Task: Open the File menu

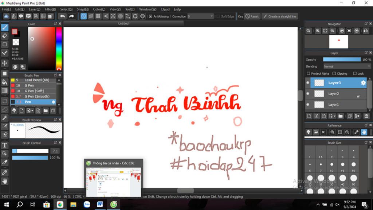Action: point(7,9)
